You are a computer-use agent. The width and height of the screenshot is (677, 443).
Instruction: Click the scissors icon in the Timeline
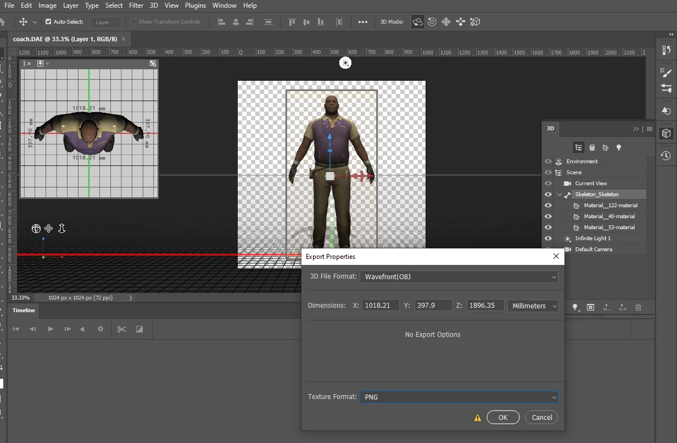coord(121,329)
